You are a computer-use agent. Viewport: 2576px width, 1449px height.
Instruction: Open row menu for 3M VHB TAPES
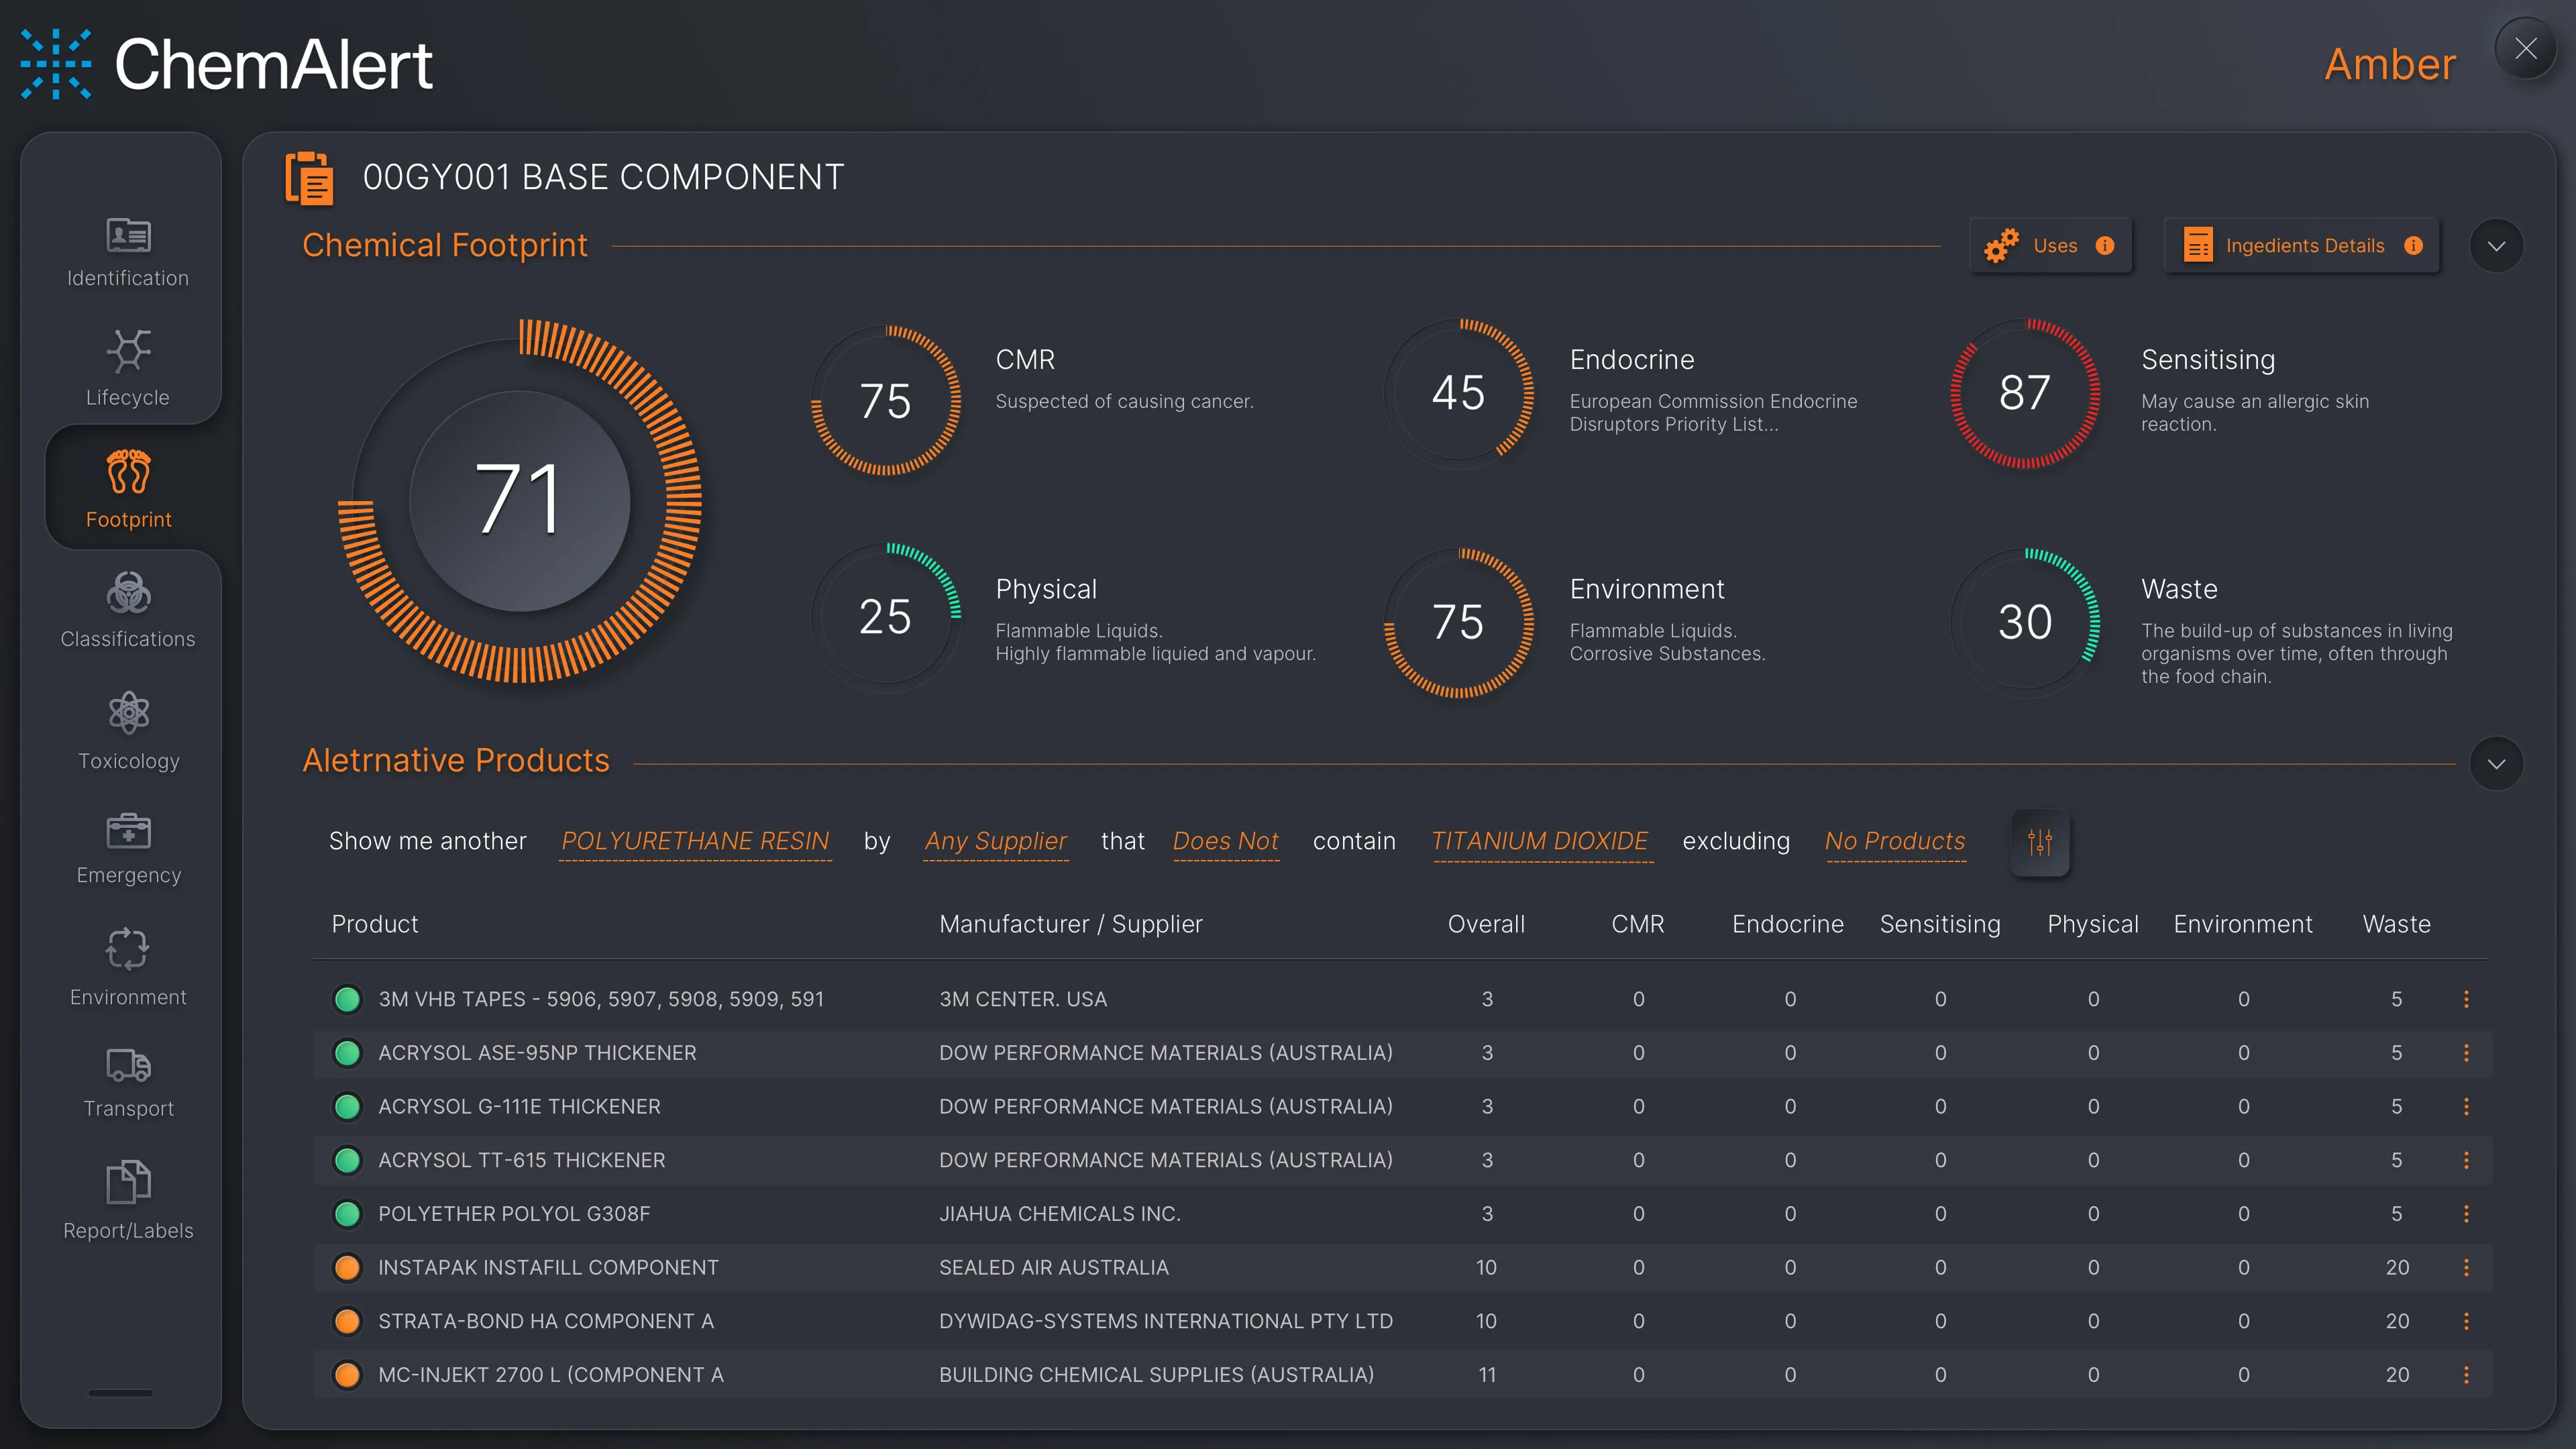[2466, 999]
